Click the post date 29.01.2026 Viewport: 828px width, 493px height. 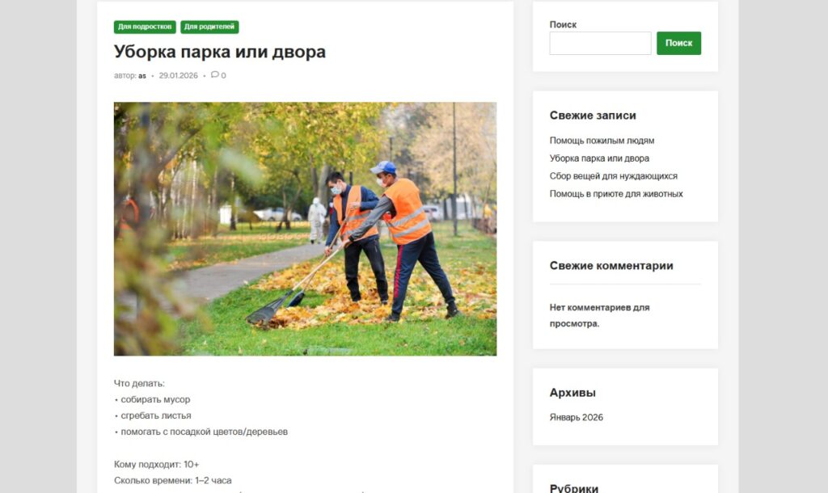(178, 76)
